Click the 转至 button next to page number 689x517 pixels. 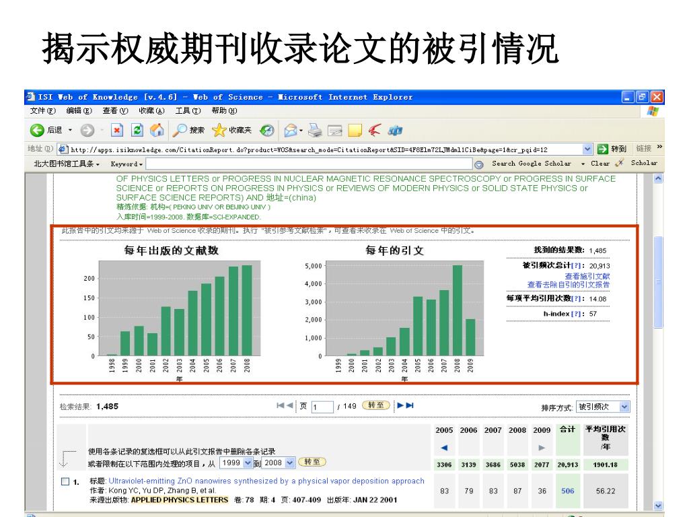tap(375, 405)
